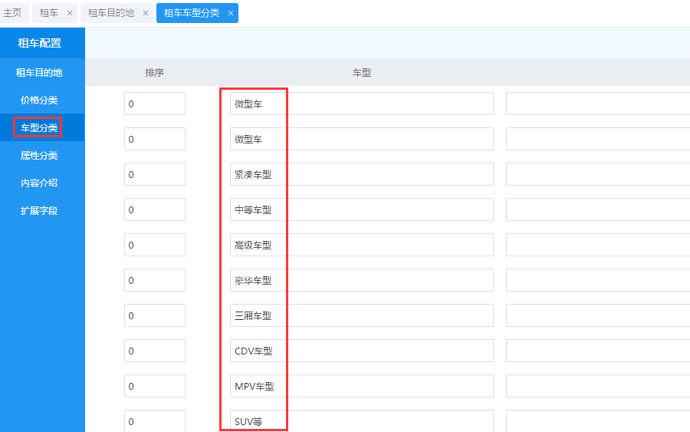
Task: Click the MPV车型 text field
Action: pos(361,387)
